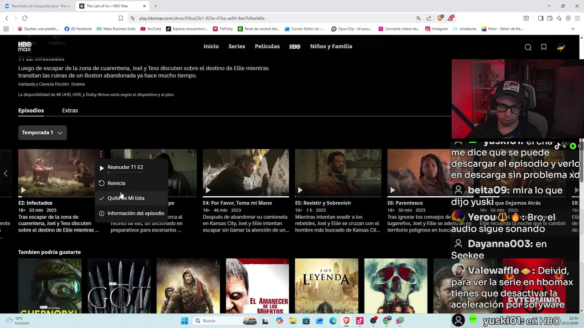Viewport: 584px width, 328px height.
Task: Open three-dot menu on E2: Infectados
Action: pyautogui.click(x=101, y=154)
